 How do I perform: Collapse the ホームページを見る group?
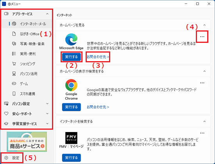[x=204, y=25]
